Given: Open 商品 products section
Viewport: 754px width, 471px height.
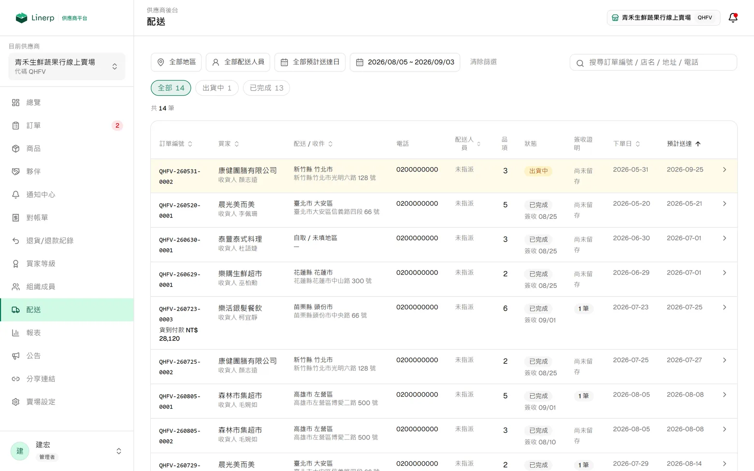Looking at the screenshot, I should coord(67,148).
